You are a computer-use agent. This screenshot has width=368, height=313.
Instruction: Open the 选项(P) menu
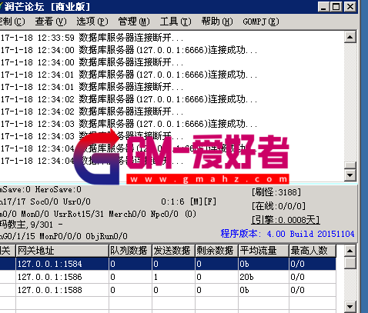pos(92,22)
